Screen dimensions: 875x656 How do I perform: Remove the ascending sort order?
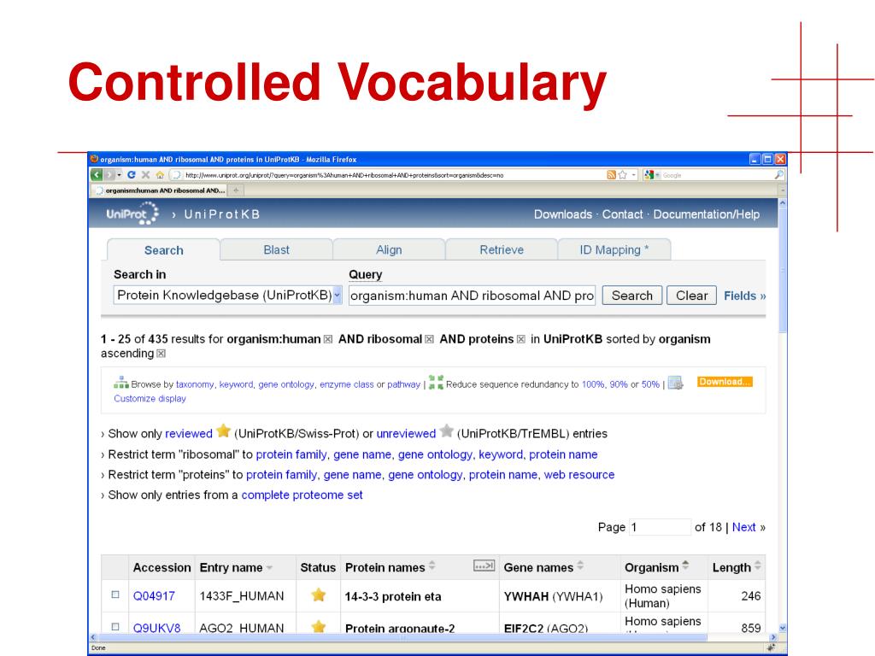click(161, 354)
